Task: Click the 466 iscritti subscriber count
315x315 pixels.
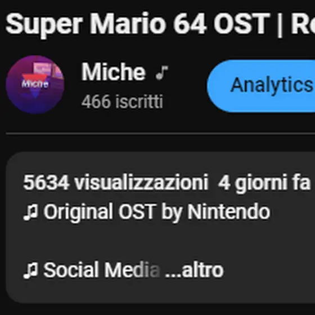Action: pos(122,102)
